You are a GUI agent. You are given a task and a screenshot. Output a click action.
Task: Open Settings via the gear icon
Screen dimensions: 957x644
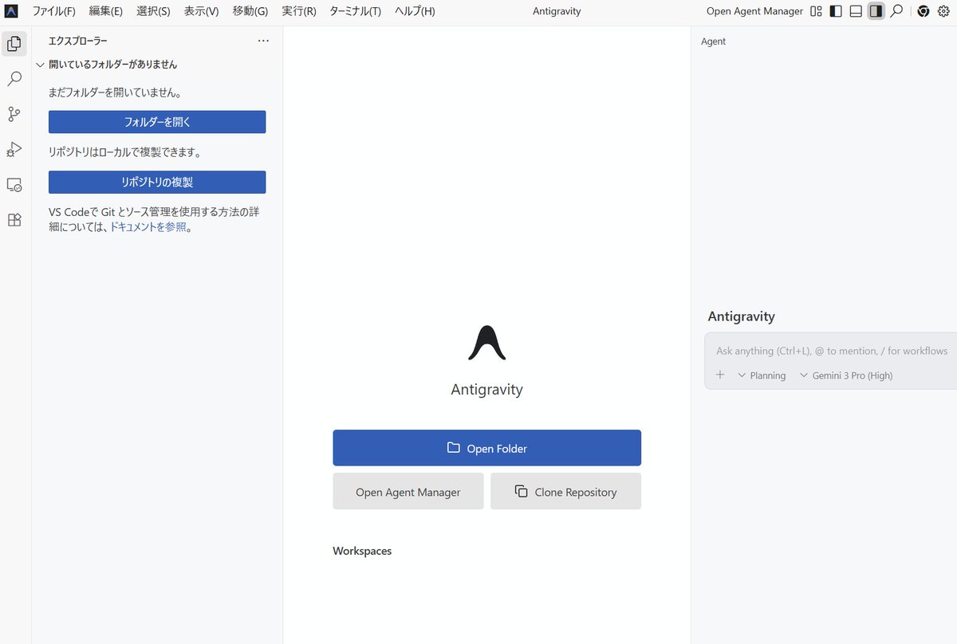(943, 11)
